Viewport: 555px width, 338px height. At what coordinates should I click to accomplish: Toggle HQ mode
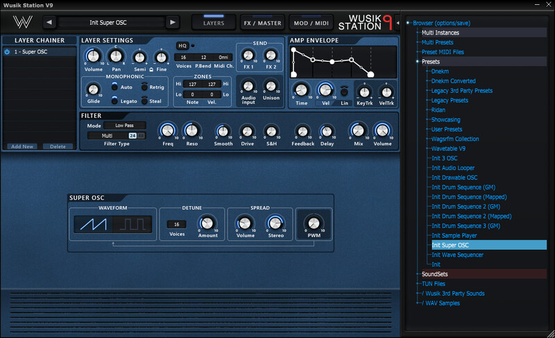(182, 46)
